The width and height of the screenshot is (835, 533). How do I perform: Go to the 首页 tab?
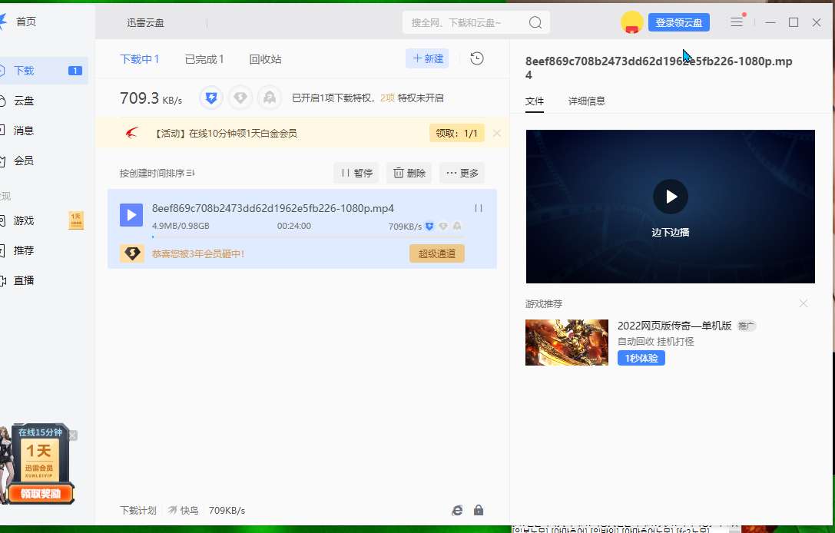click(x=26, y=22)
